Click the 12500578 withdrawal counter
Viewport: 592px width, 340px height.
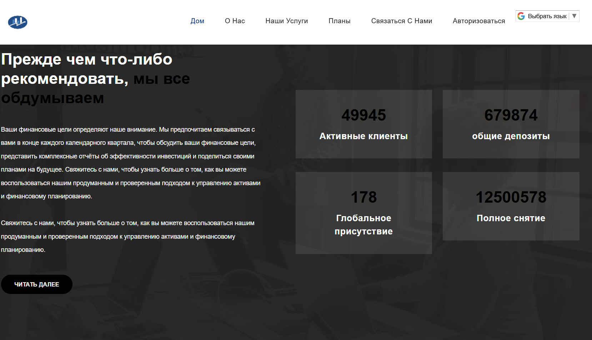tap(511, 197)
